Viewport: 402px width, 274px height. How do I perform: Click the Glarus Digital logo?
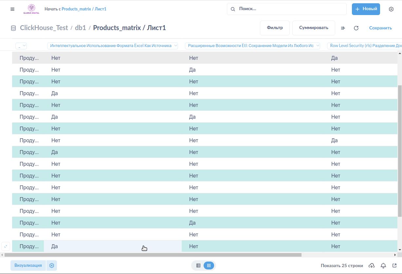[31, 9]
